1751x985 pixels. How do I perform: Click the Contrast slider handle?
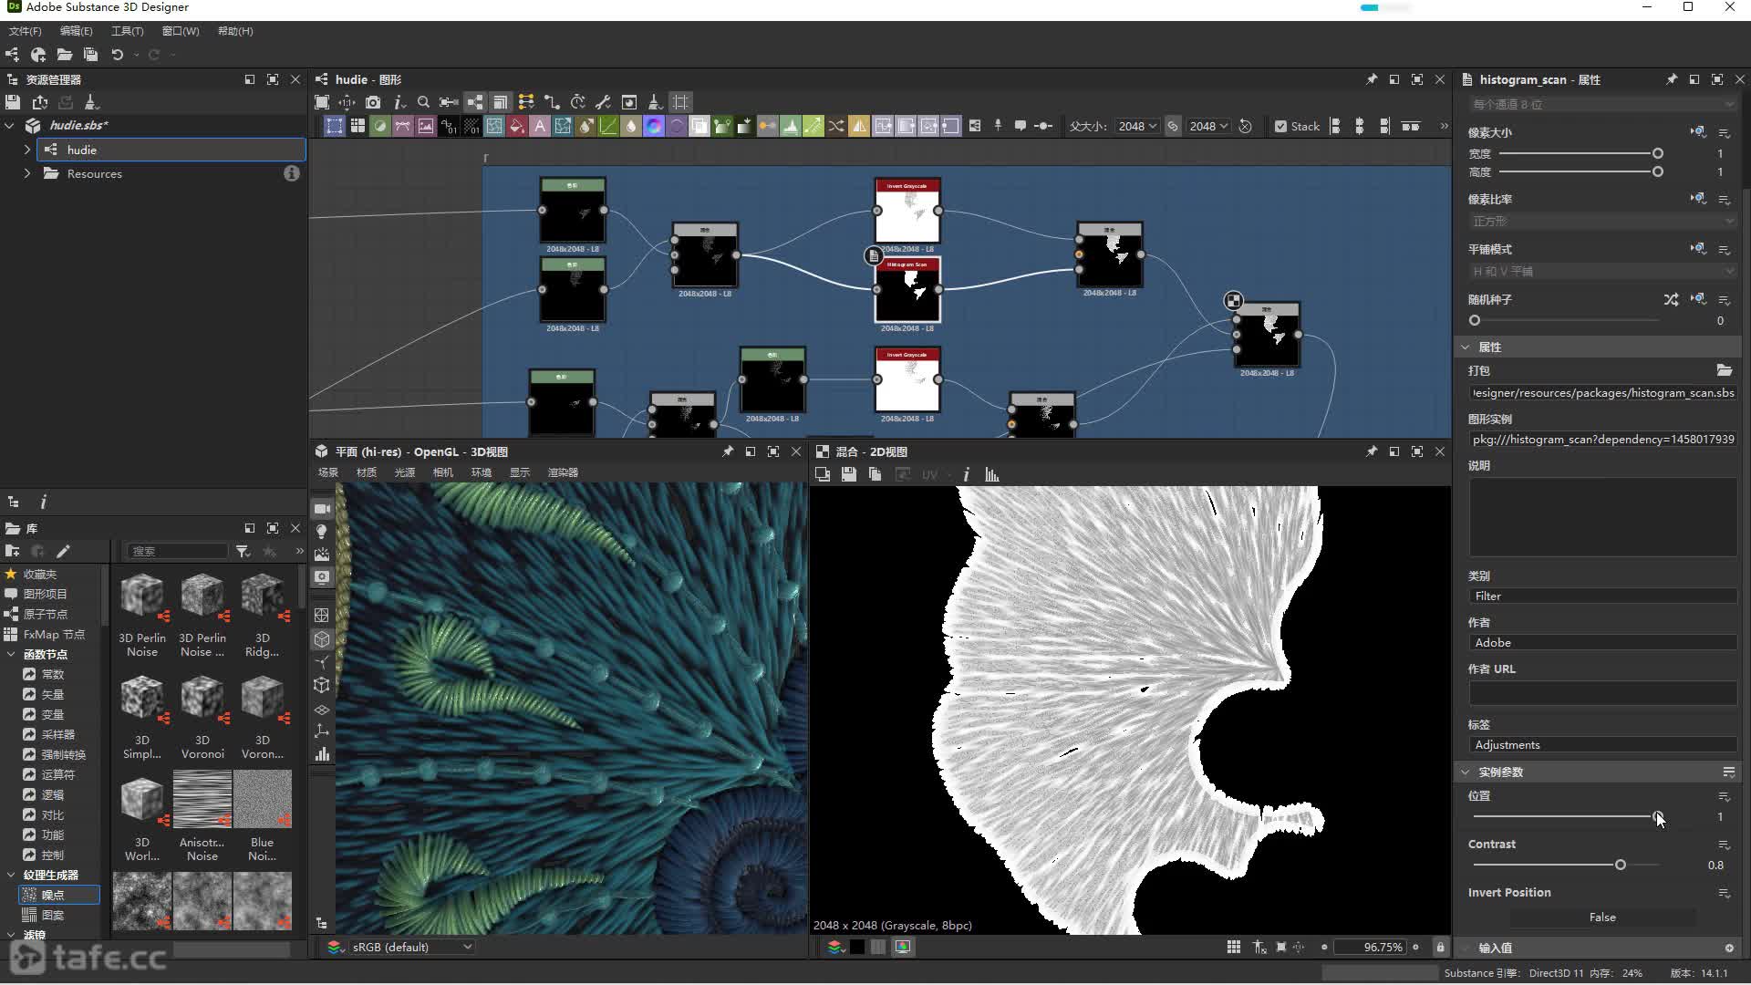point(1621,865)
